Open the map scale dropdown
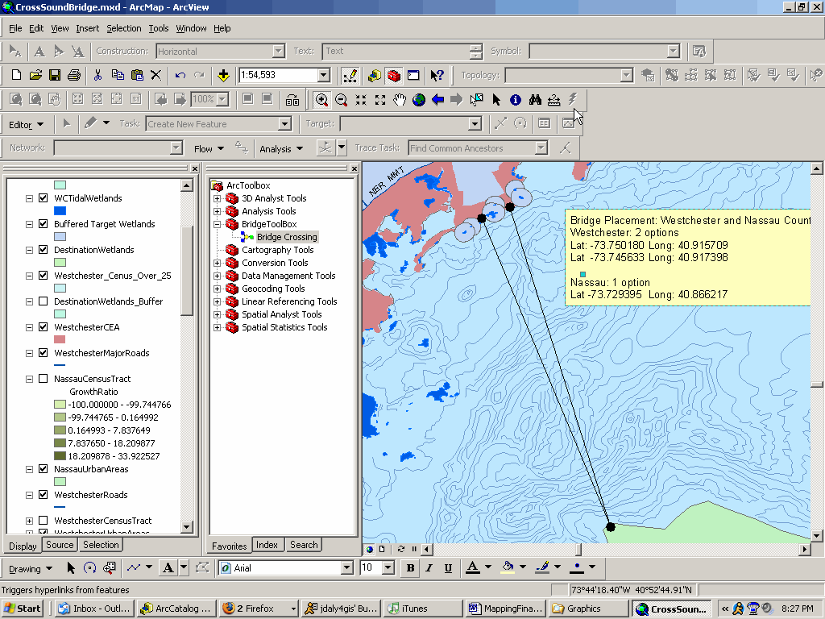Viewport: 825px width, 619px height. coord(324,75)
